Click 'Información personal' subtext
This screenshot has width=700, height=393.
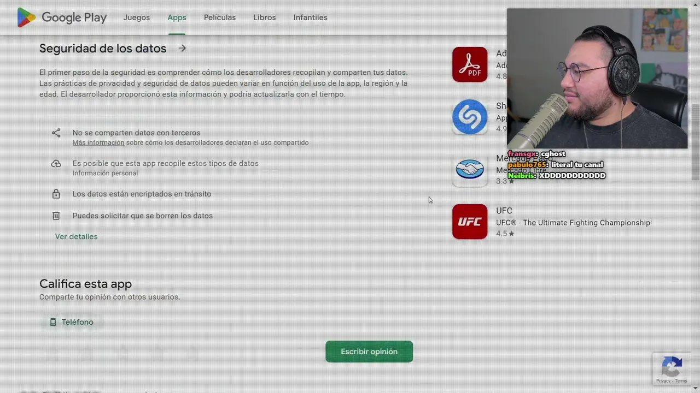(x=105, y=173)
